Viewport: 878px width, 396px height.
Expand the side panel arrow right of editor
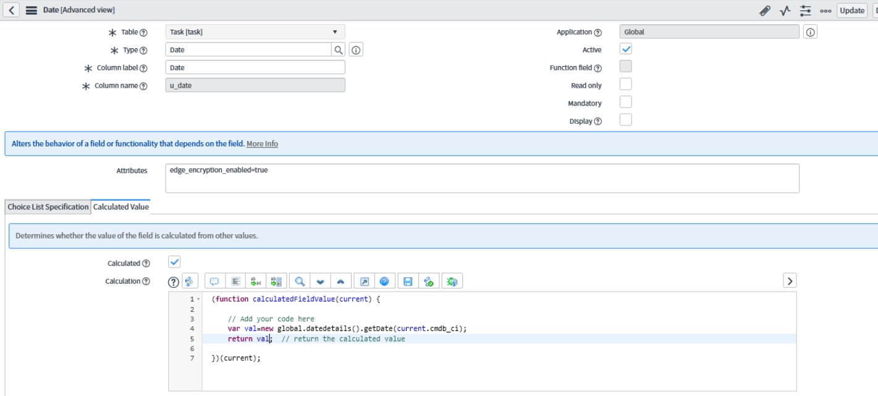789,280
